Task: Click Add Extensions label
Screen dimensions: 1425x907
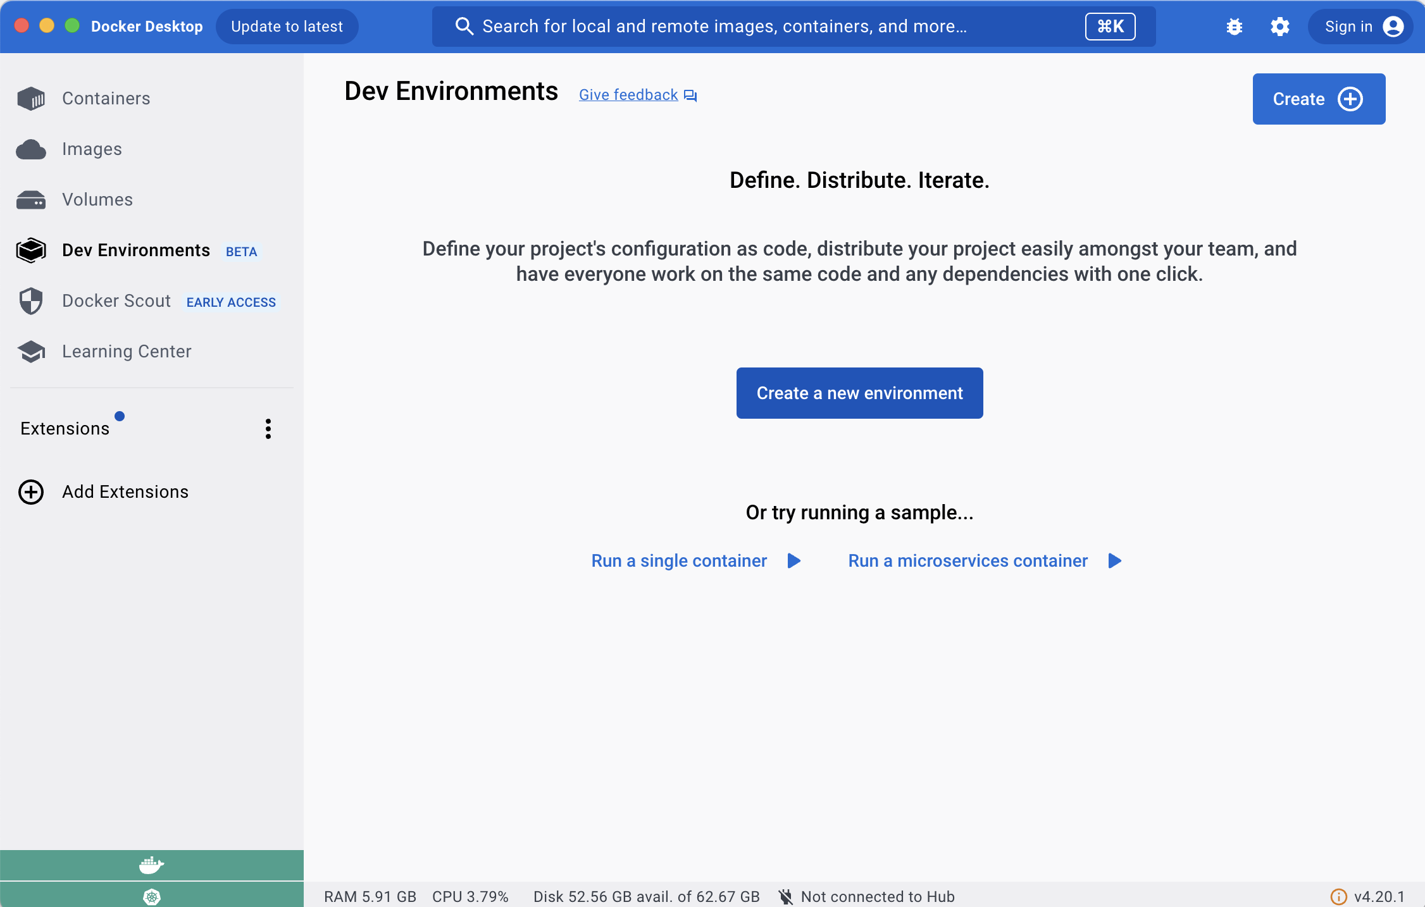Action: [x=125, y=492]
